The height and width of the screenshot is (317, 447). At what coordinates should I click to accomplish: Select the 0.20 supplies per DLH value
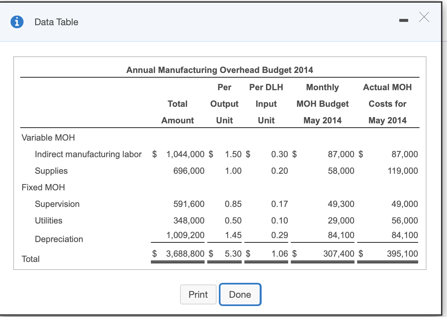tap(280, 171)
